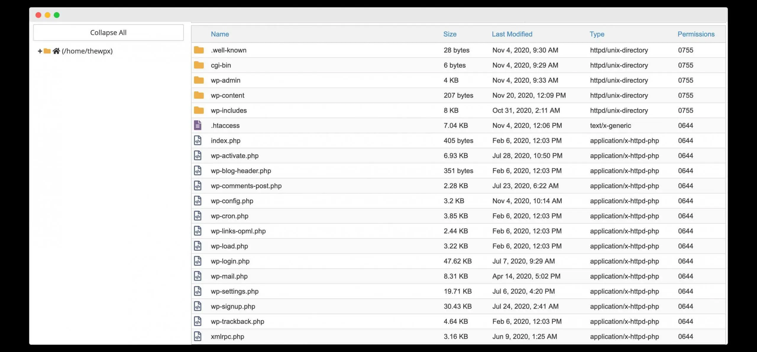The image size is (757, 352).
Task: Sort files by the Name column
Action: coord(220,34)
